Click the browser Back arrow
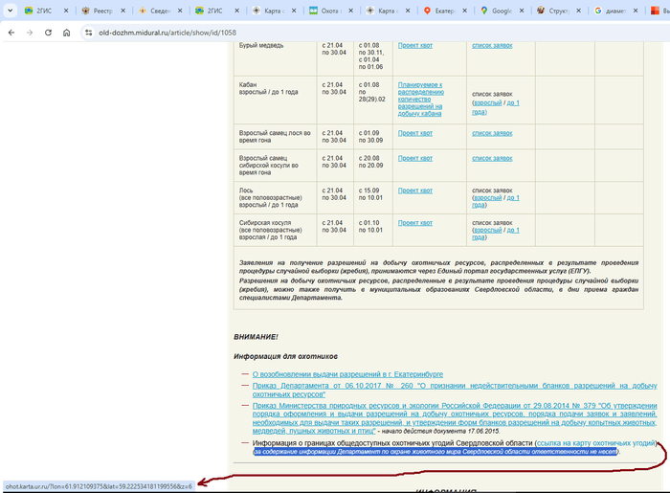 (11, 32)
